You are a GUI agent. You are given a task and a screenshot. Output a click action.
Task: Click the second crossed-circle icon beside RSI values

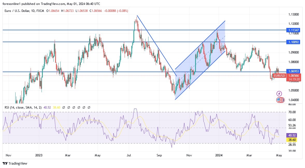(x=69, y=107)
